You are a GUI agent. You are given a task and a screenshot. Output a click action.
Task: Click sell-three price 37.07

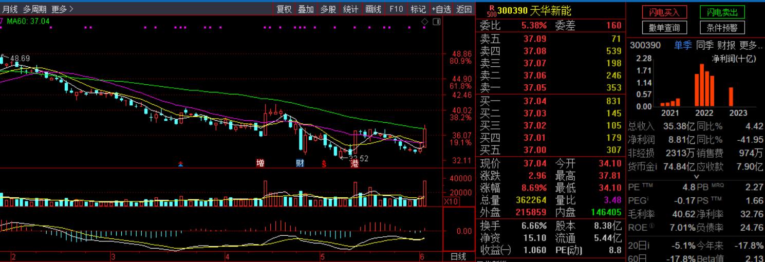click(535, 63)
